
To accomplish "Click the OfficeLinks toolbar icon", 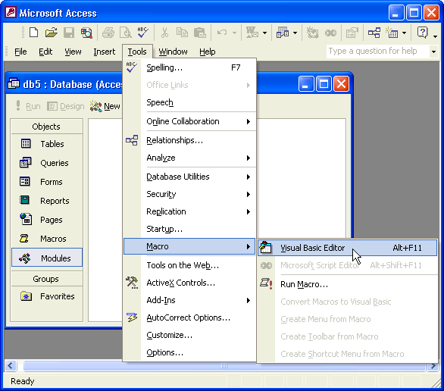I will tap(252, 33).
